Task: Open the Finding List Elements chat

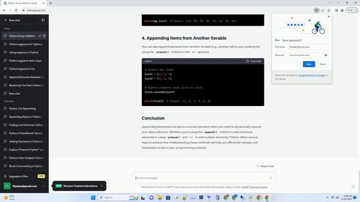Action: coord(24,125)
